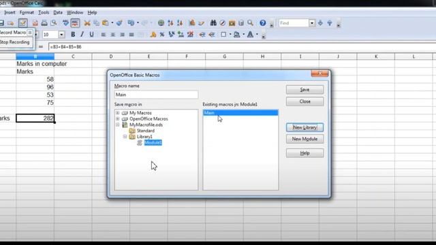Click the Data Sources icon
Viewport: 436px width, 245px height.
241,23
